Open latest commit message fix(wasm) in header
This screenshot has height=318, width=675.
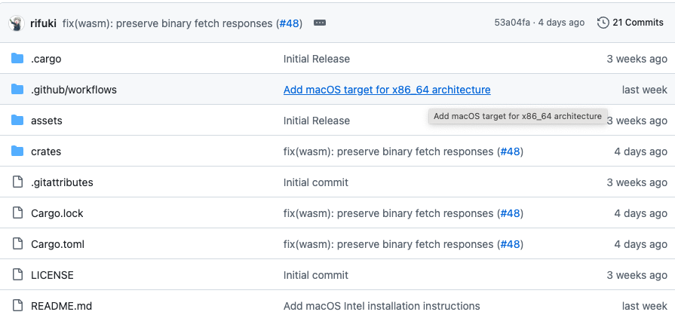(169, 23)
